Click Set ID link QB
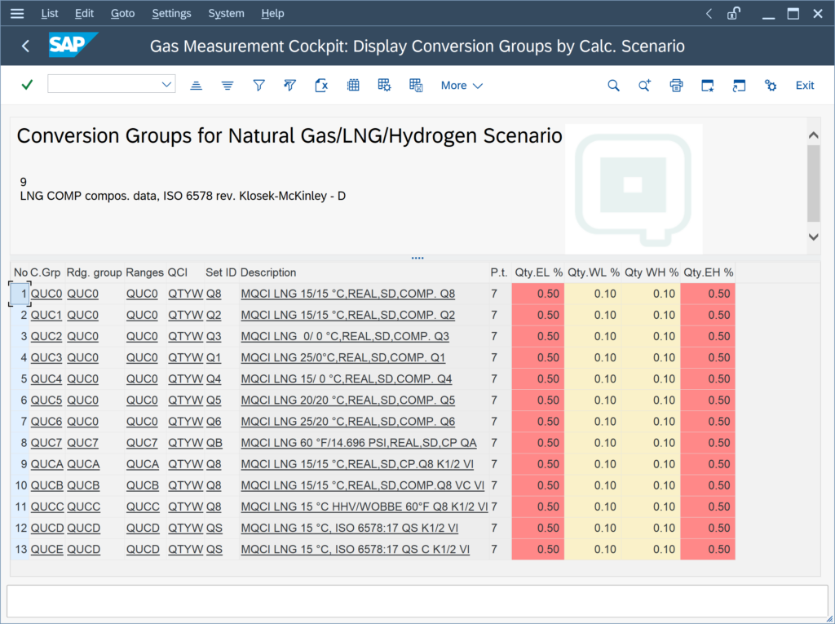The image size is (835, 624). tap(214, 443)
